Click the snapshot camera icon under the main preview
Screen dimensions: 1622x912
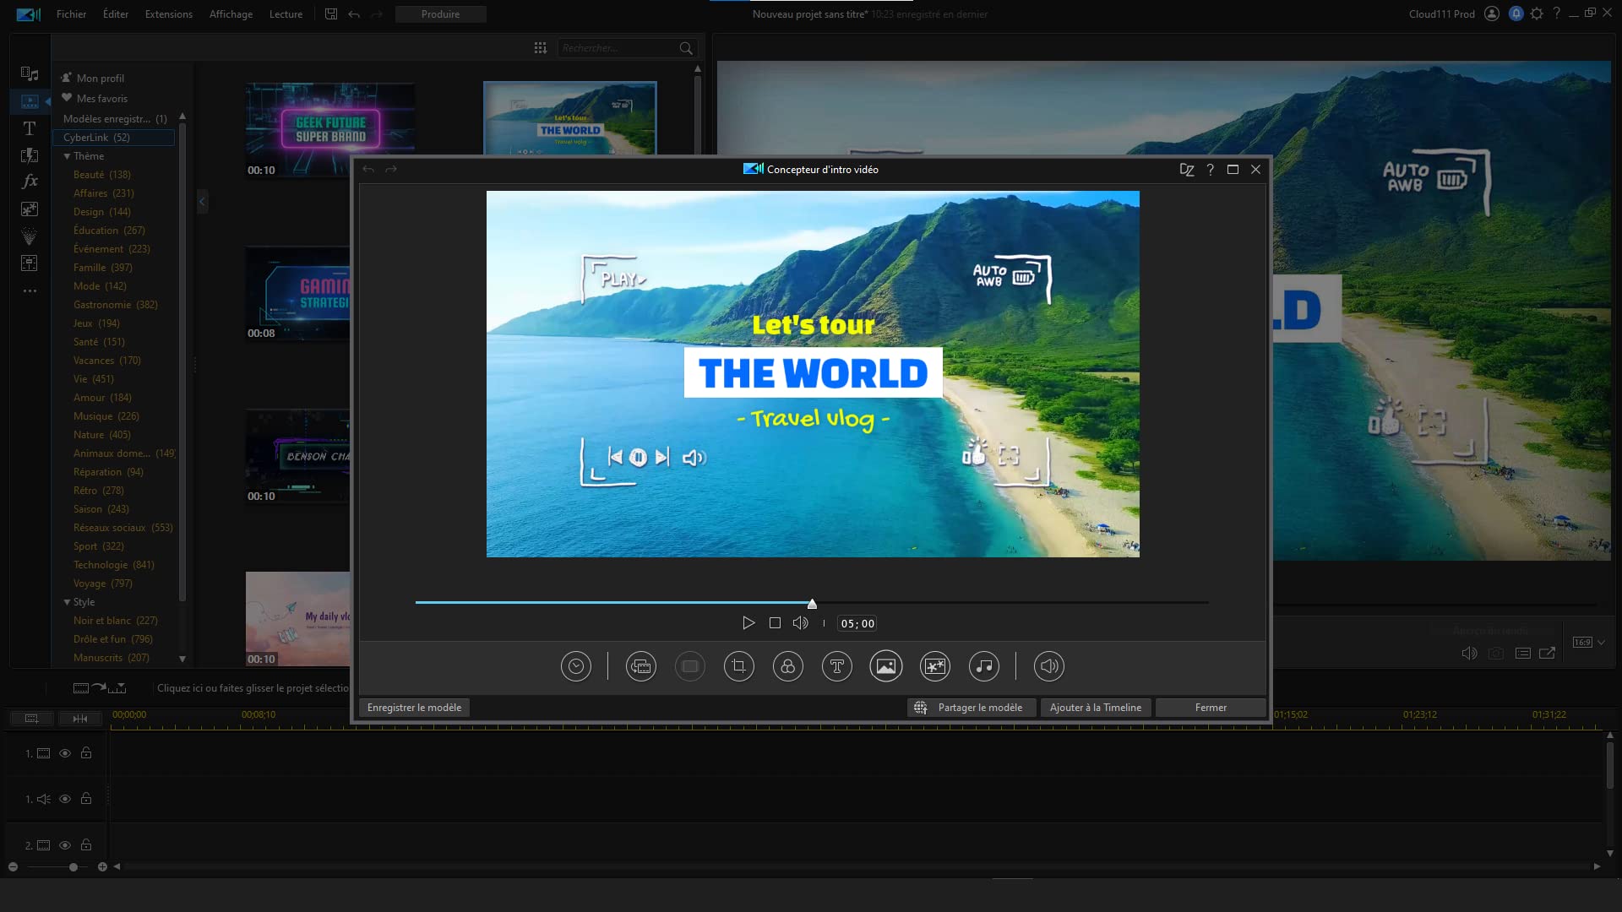(x=1496, y=653)
